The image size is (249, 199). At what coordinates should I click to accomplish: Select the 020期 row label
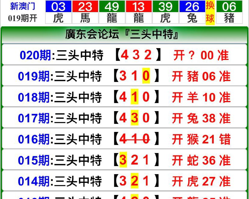[x=35, y=55]
